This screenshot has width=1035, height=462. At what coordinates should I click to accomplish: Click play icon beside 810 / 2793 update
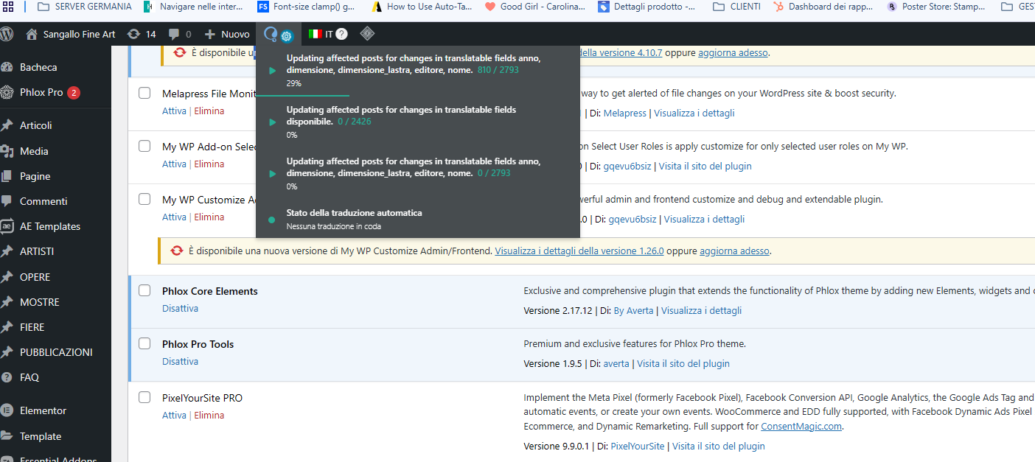pos(273,71)
